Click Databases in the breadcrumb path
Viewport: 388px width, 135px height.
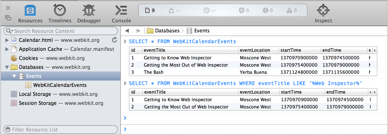(167, 31)
